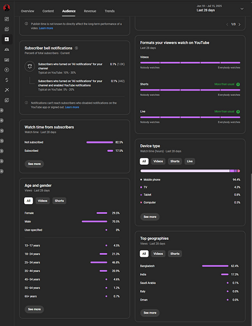Select Shorts filter under Top geographies
The height and width of the screenshot is (326, 252).
[175, 254]
